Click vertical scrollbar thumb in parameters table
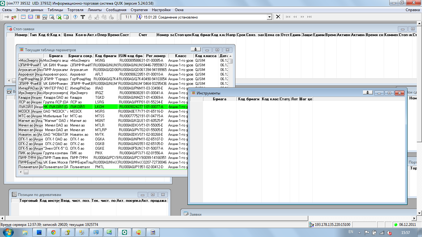Viewport: 422px width, 237px height. pos(230,61)
